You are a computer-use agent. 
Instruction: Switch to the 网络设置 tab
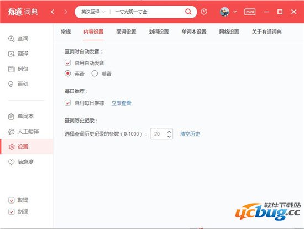point(229,32)
